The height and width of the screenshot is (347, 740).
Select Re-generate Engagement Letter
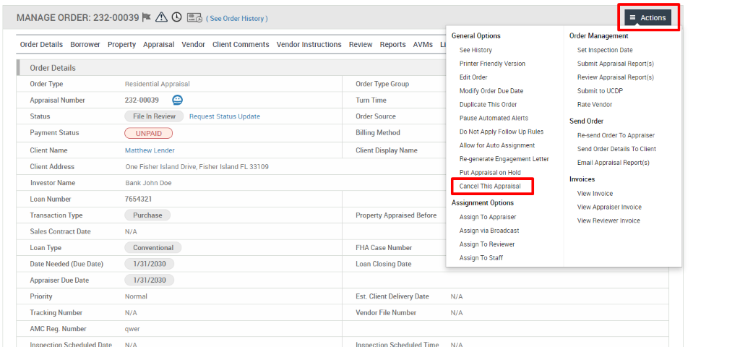click(x=504, y=159)
